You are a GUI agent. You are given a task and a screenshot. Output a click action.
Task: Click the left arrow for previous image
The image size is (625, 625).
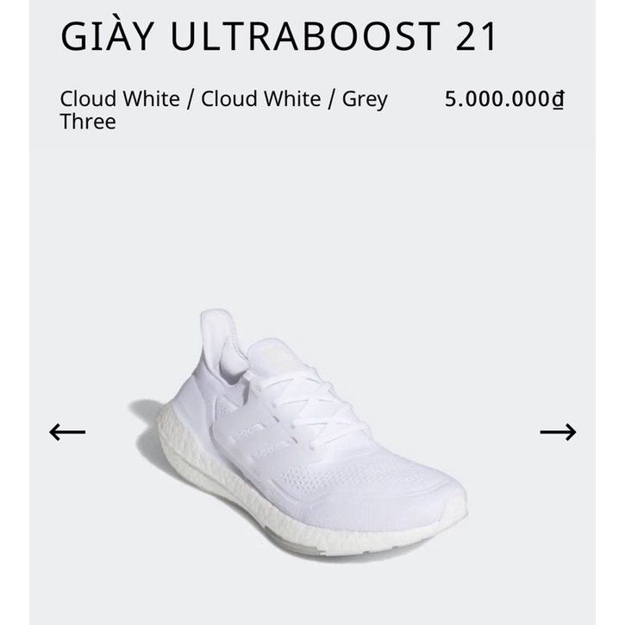click(x=67, y=431)
